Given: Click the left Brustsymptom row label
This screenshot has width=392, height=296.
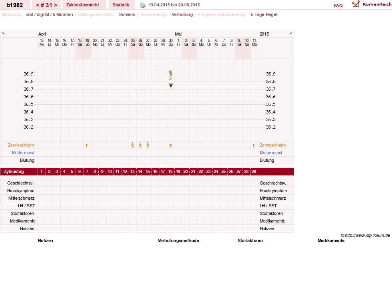Looking at the screenshot, I should click(x=21, y=191).
